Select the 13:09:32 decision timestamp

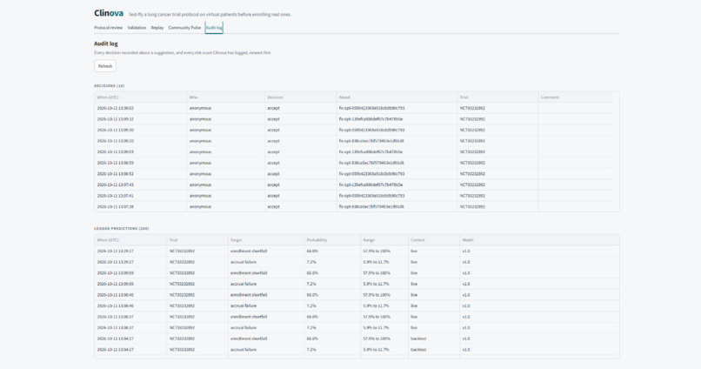tap(116, 119)
